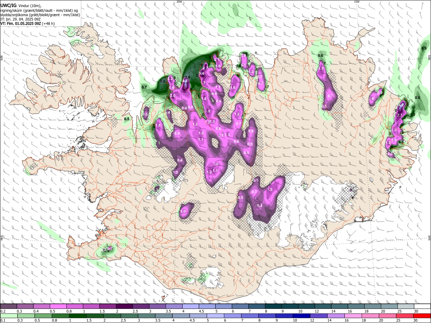431x323 pixels.
Task: Select the green 0.8 swatch in lower rain scale
Action: [60, 316]
